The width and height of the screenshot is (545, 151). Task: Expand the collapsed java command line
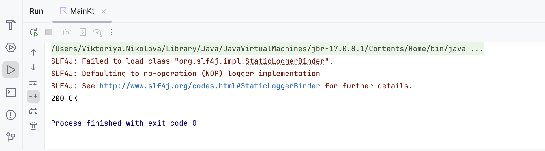pos(477,49)
